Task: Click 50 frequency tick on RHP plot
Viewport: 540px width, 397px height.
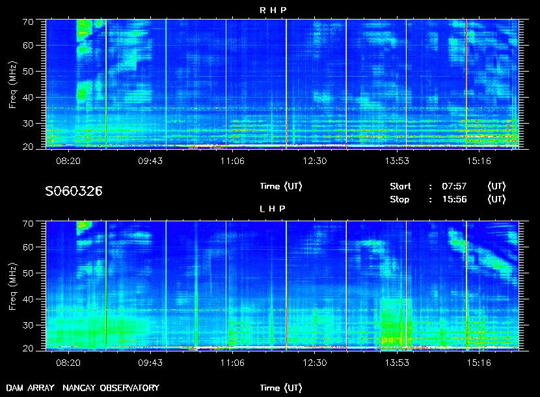Action: point(28,72)
